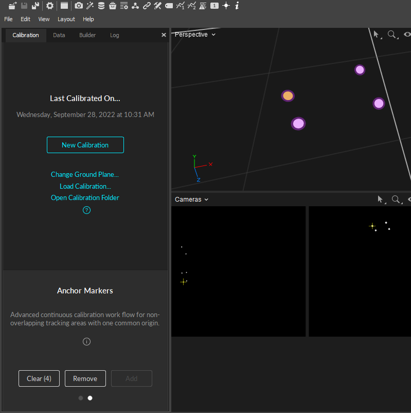Viewport: 411px width, 413px height.
Task: Click the Change Ground Plane link
Action: tap(85, 175)
